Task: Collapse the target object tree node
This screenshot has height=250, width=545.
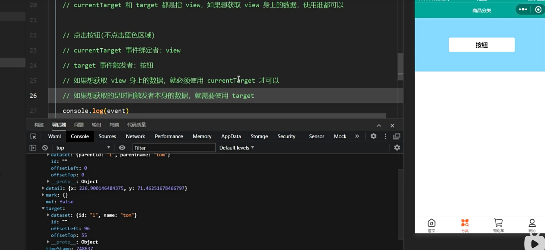Action: pos(43,208)
